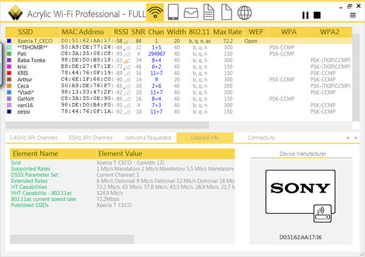Sort networks by SSID column header

tap(33, 32)
